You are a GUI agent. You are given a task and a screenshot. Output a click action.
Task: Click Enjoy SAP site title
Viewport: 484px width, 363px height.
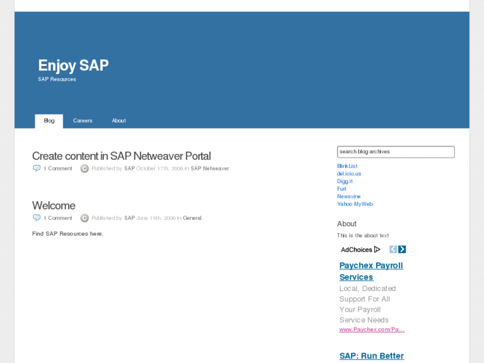point(73,65)
